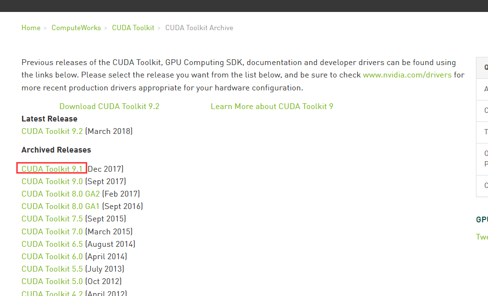Open CUDA Toolkit 6.5 link
Viewport: 488px width, 296px height.
tap(52, 244)
